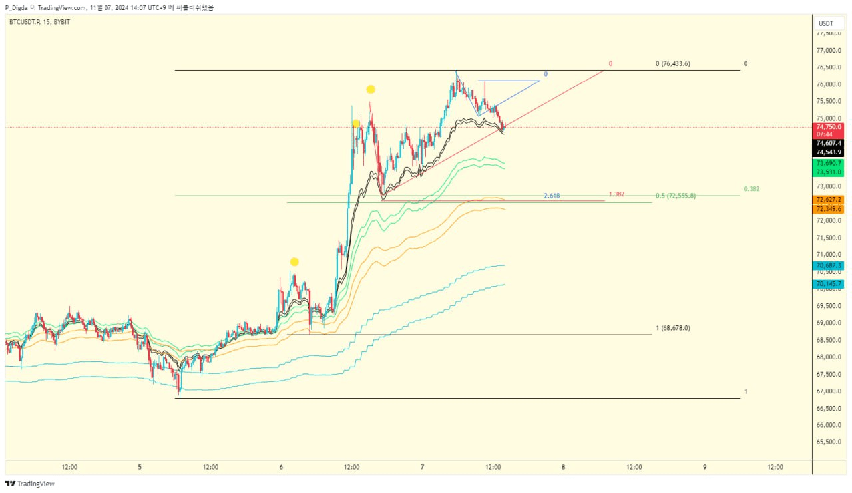Select the black 74,607.4 price tag
This screenshot has height=493, width=852.
pos(828,143)
